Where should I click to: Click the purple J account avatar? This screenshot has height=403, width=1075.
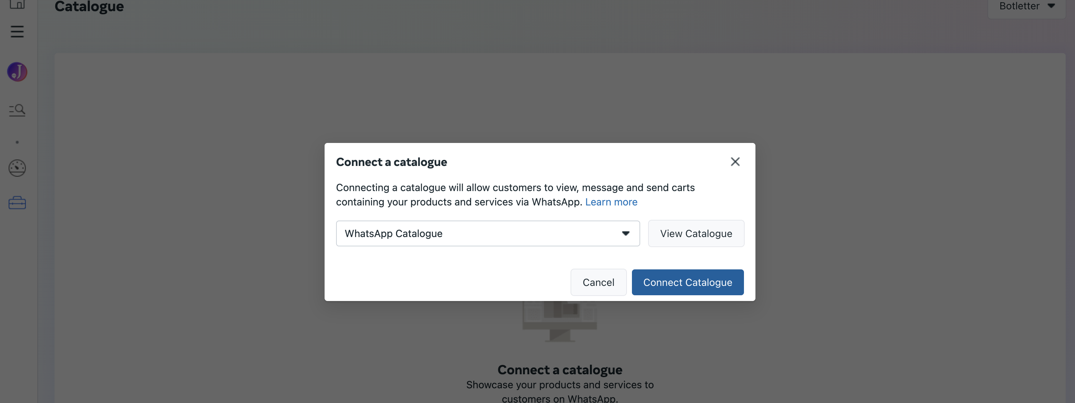(x=17, y=72)
